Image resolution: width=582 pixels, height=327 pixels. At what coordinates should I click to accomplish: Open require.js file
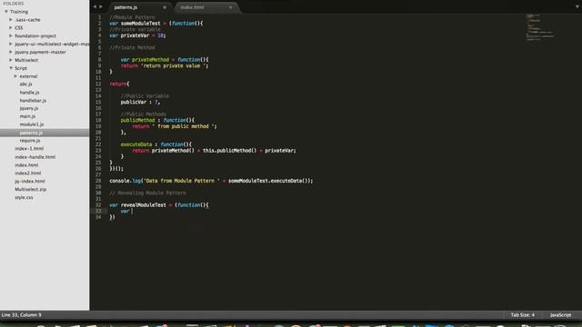[30, 141]
